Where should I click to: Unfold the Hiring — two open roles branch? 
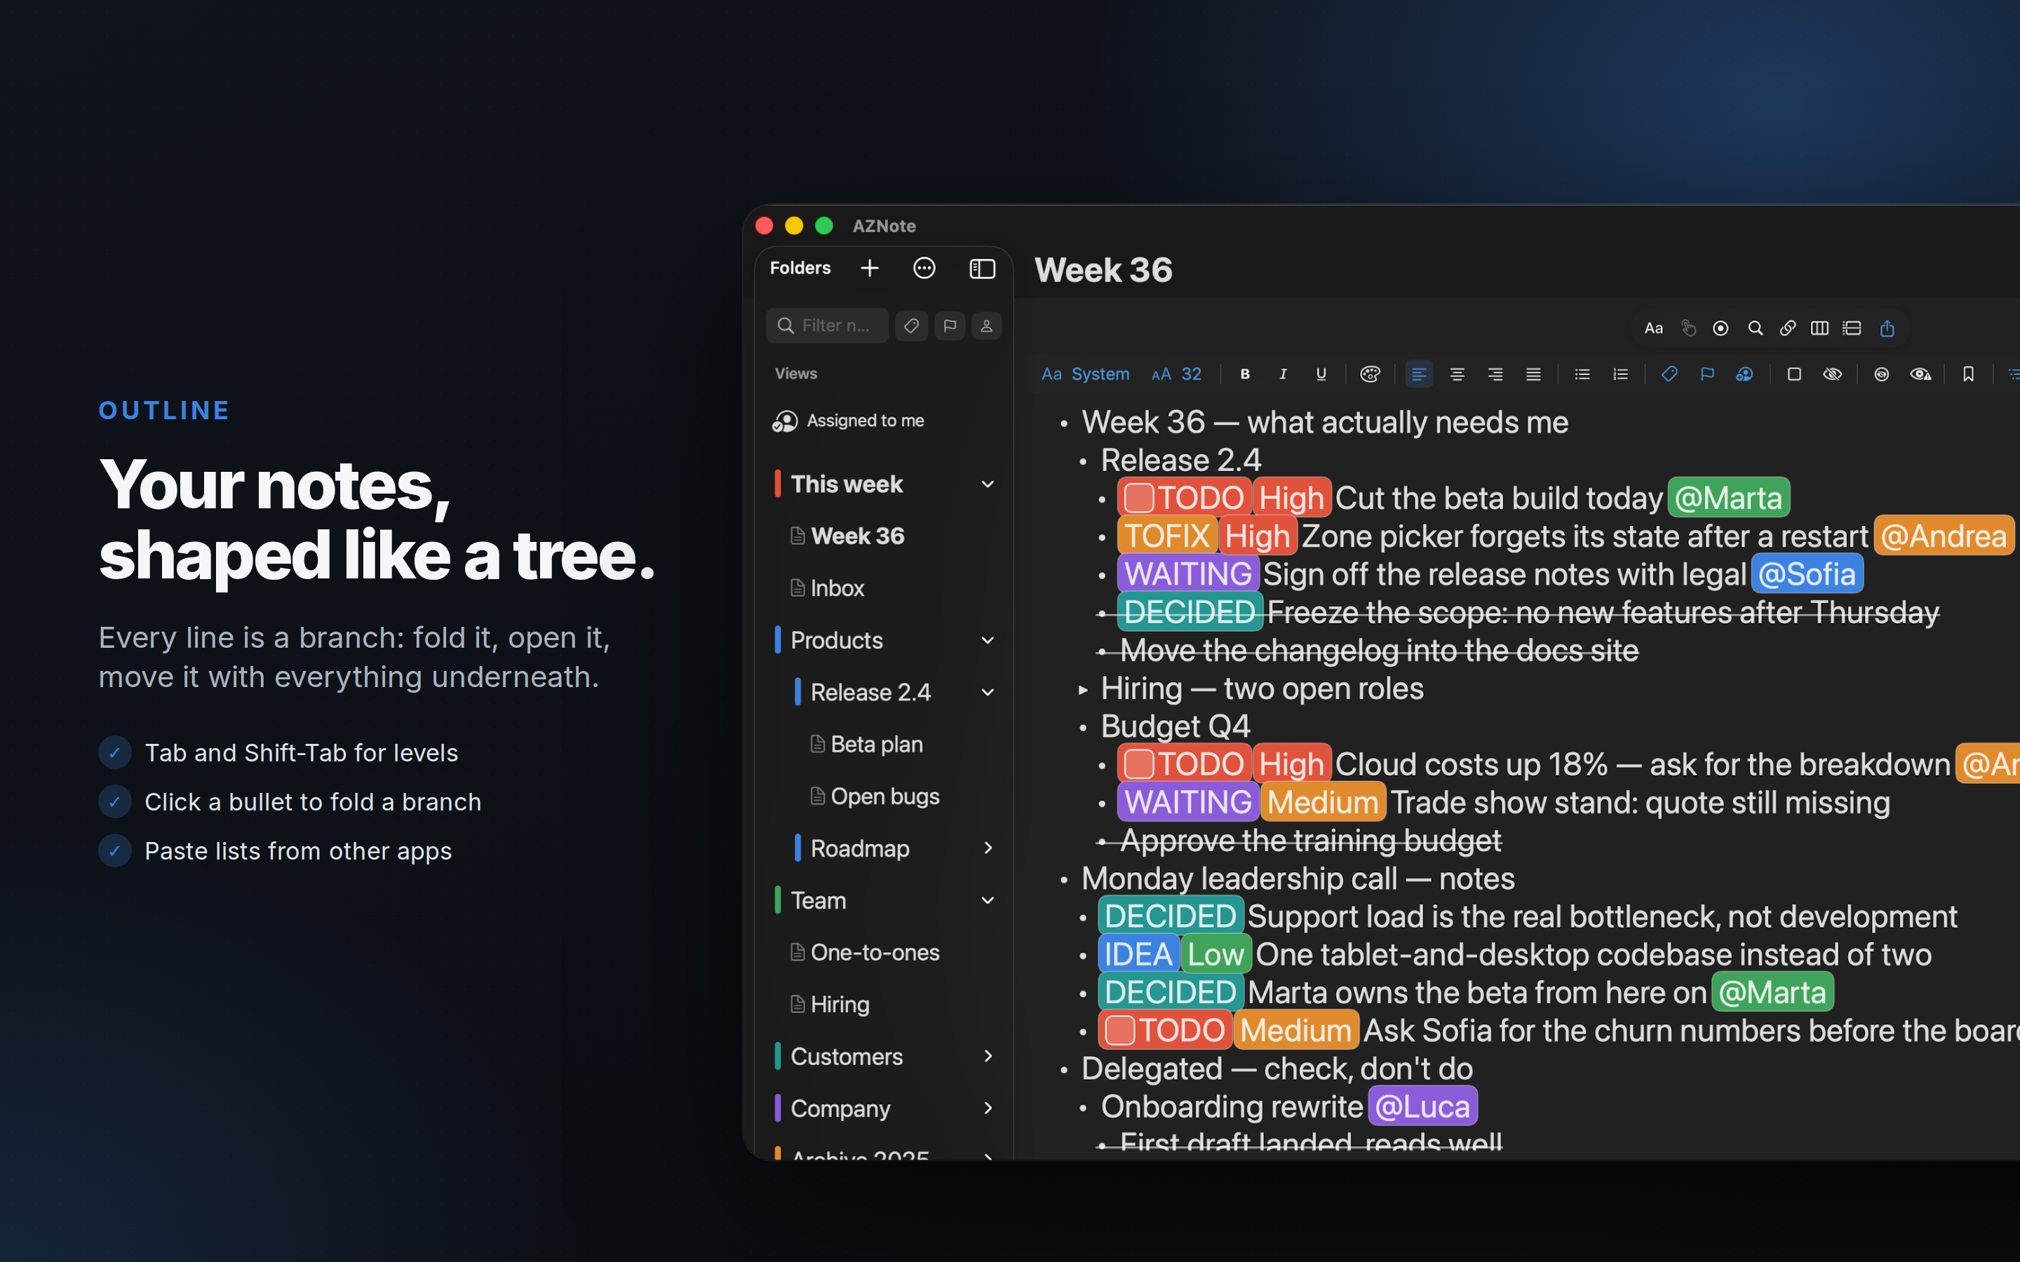tap(1083, 689)
